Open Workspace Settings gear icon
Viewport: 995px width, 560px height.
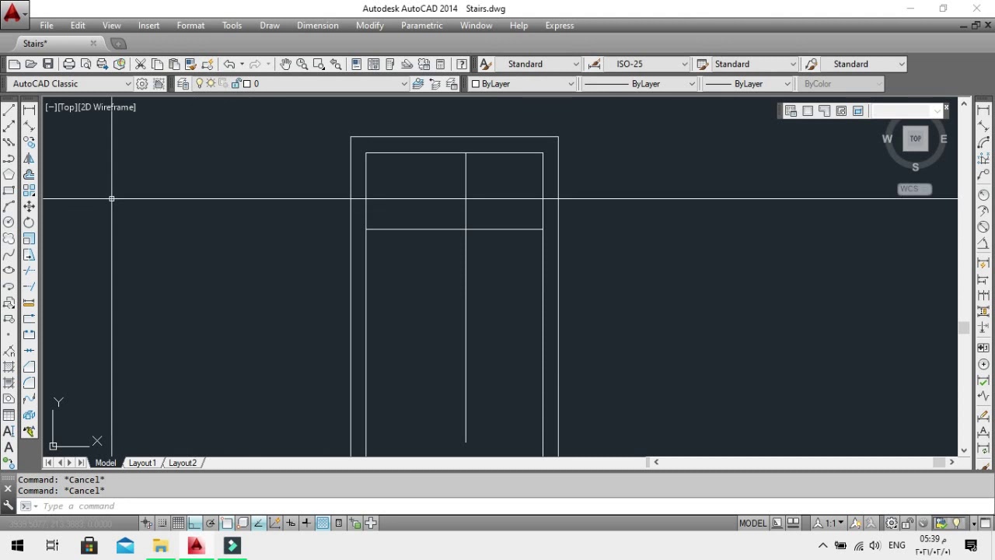coord(142,83)
